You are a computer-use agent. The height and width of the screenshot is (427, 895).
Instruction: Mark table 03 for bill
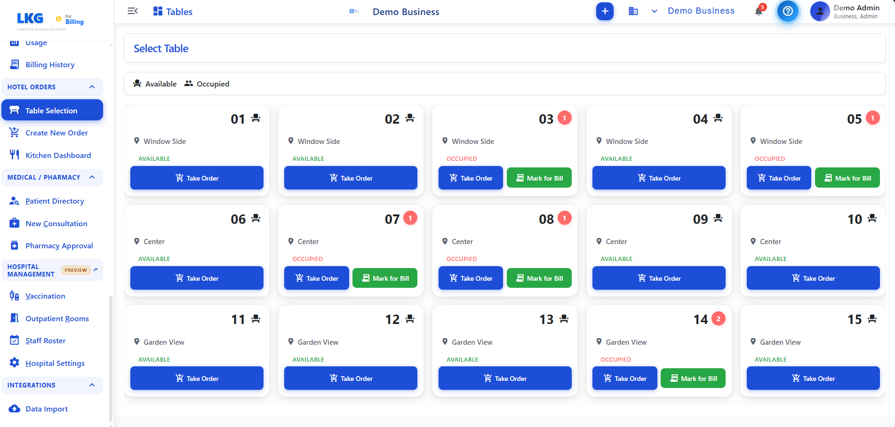[x=539, y=178]
